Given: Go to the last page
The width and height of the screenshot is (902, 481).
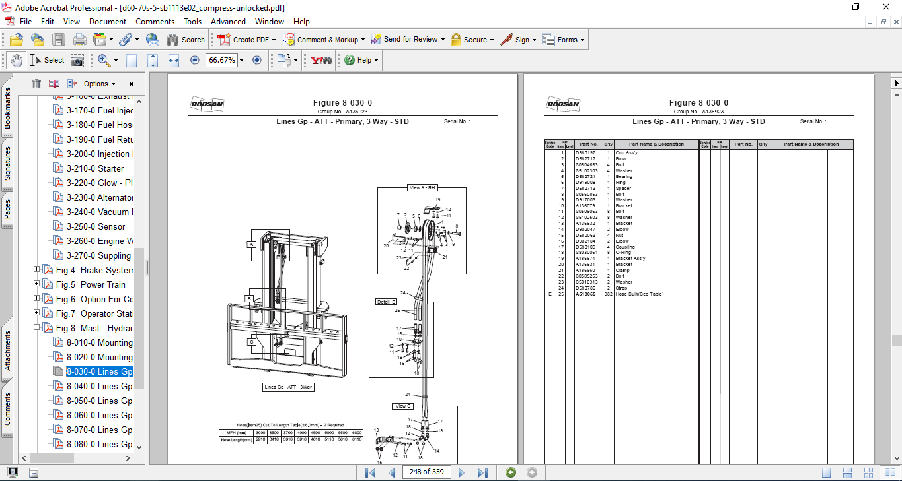Looking at the screenshot, I should [482, 472].
